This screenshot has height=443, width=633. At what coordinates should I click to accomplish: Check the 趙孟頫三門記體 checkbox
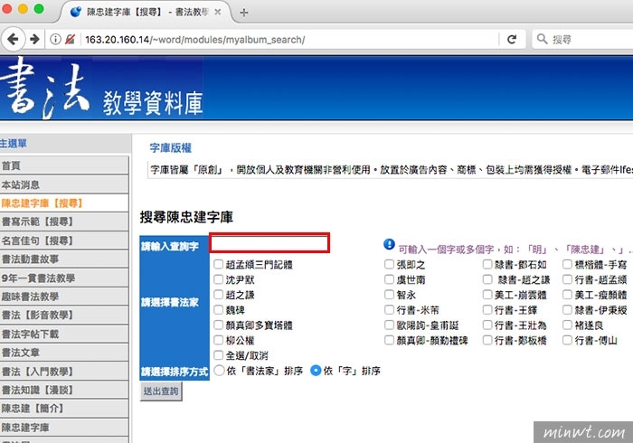219,264
